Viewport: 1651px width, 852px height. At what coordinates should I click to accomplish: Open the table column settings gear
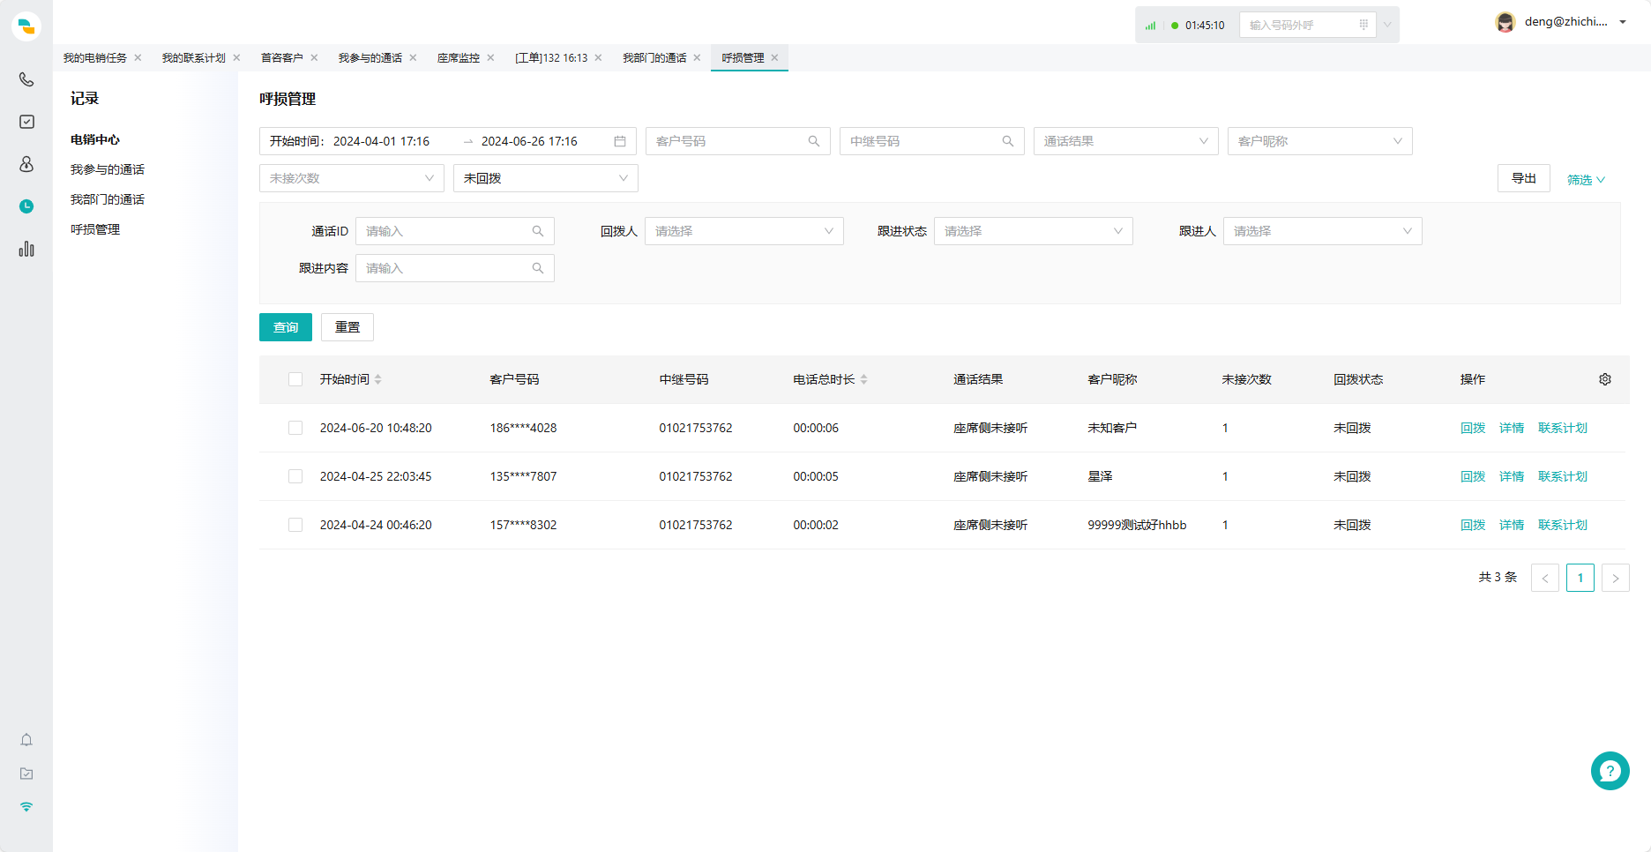1605,379
